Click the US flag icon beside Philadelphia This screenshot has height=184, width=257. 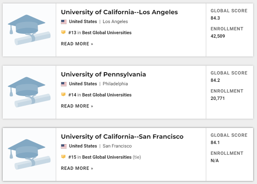[64, 84]
